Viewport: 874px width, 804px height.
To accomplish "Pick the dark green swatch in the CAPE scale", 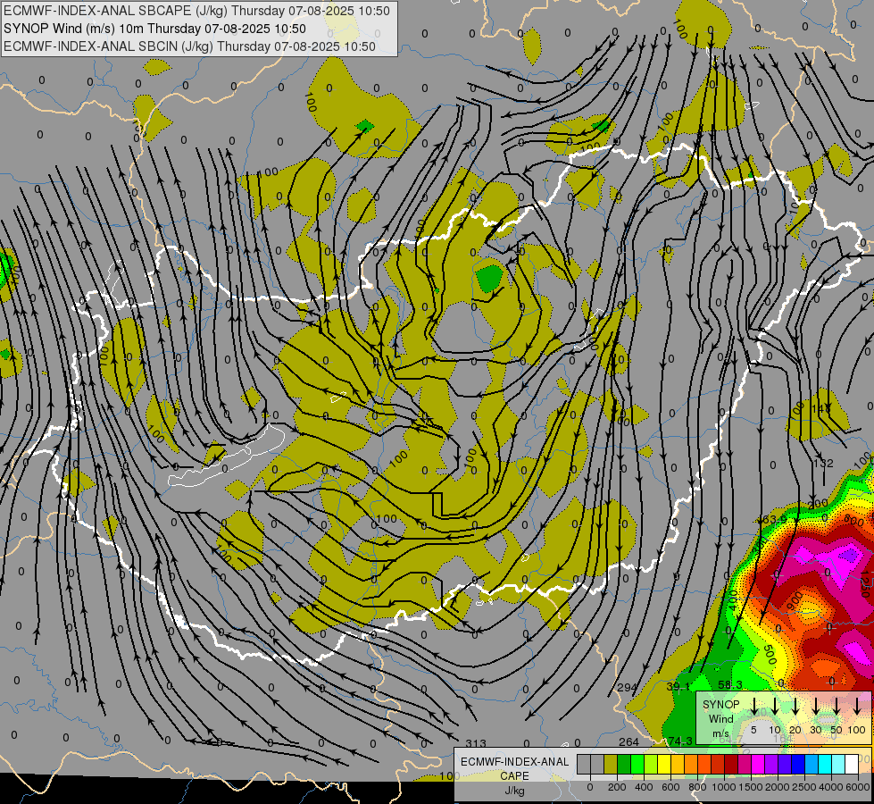I will pos(624,764).
